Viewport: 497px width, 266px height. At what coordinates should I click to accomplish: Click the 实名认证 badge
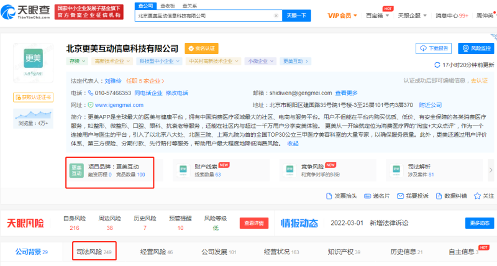click(201, 48)
